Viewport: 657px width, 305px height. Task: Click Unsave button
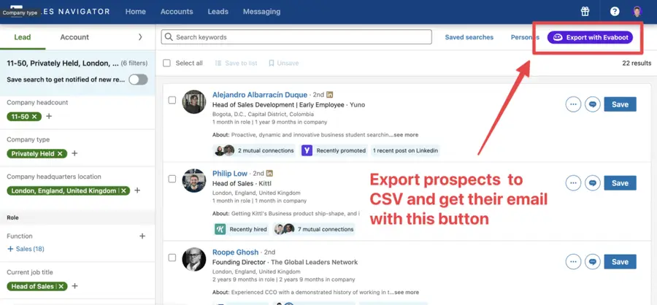click(x=284, y=63)
